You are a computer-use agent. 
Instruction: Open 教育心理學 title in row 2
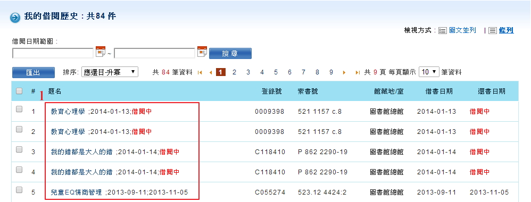tap(68, 132)
